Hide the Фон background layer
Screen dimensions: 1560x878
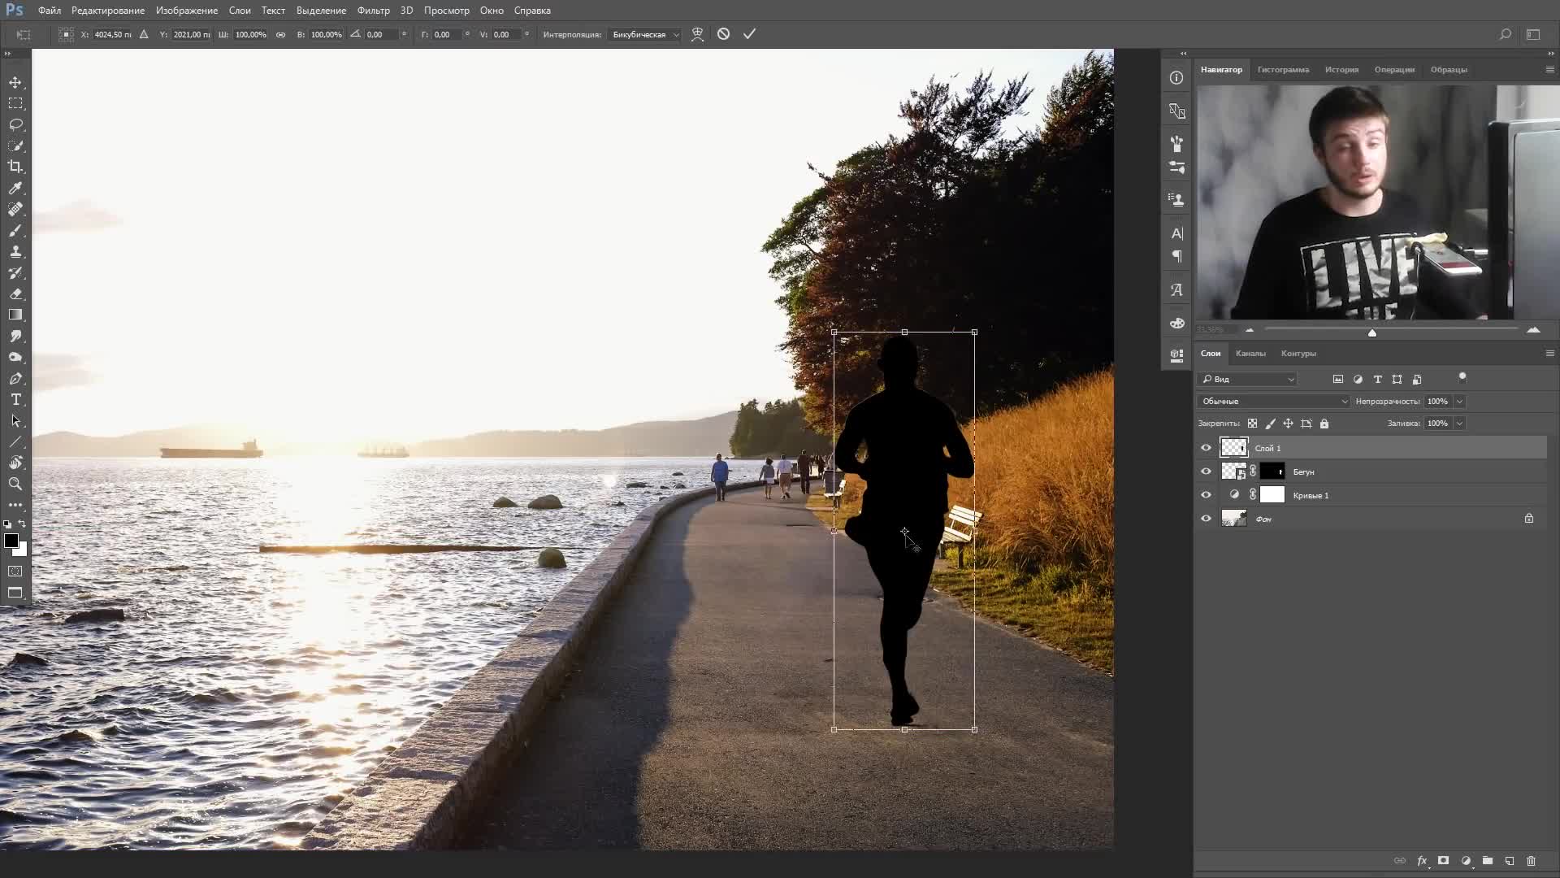click(1206, 519)
